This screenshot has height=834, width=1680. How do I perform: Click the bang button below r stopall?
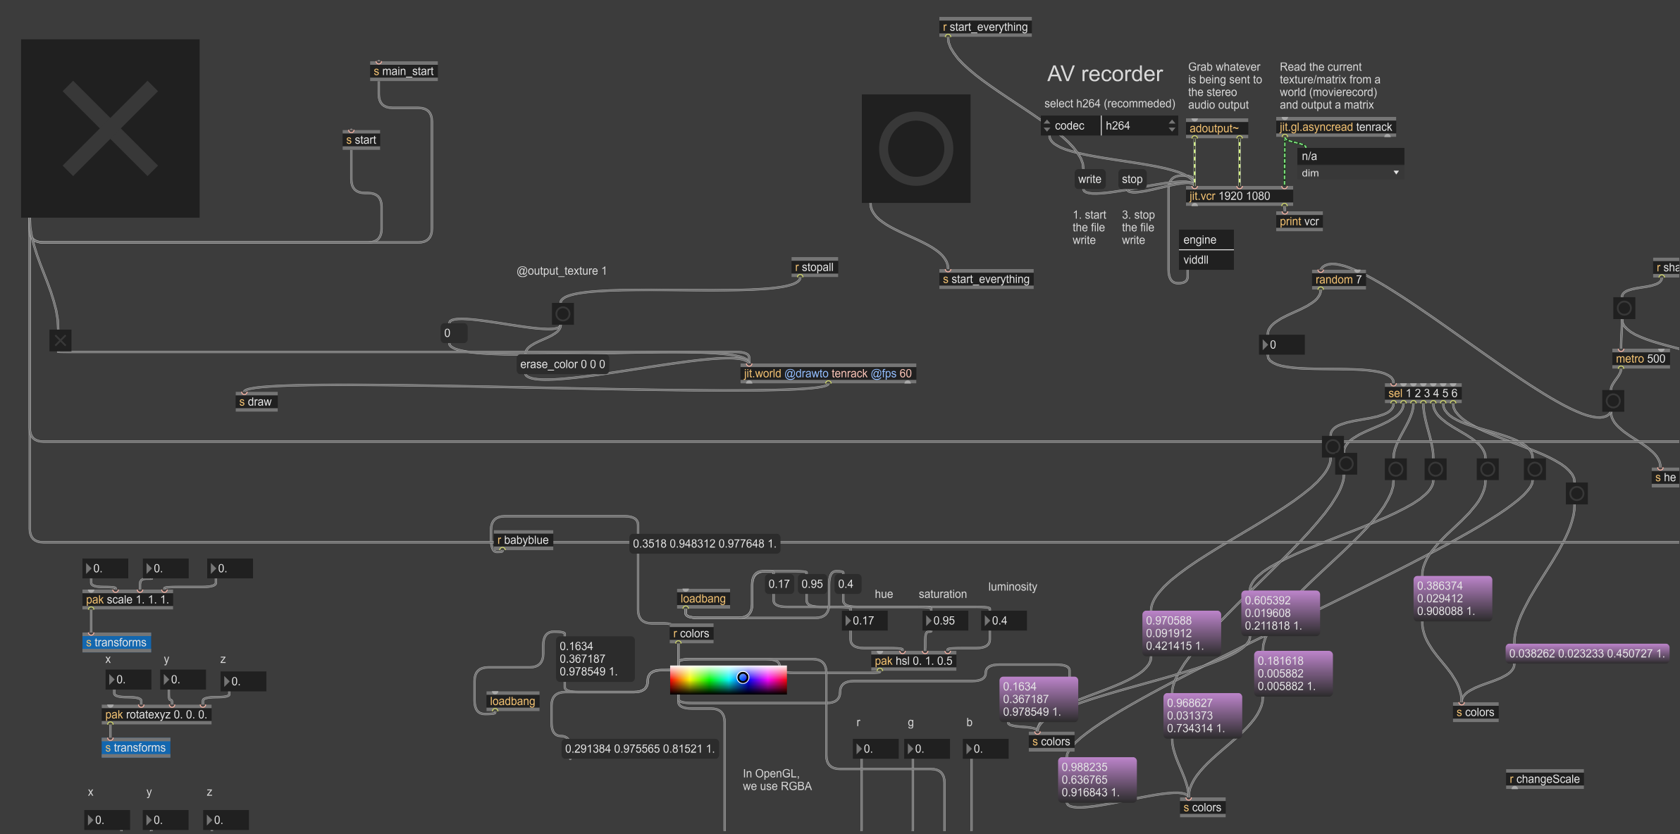coord(562,313)
